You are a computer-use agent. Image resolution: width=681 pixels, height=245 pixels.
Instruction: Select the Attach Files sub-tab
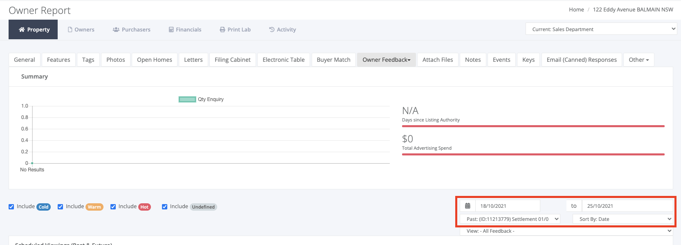point(438,60)
